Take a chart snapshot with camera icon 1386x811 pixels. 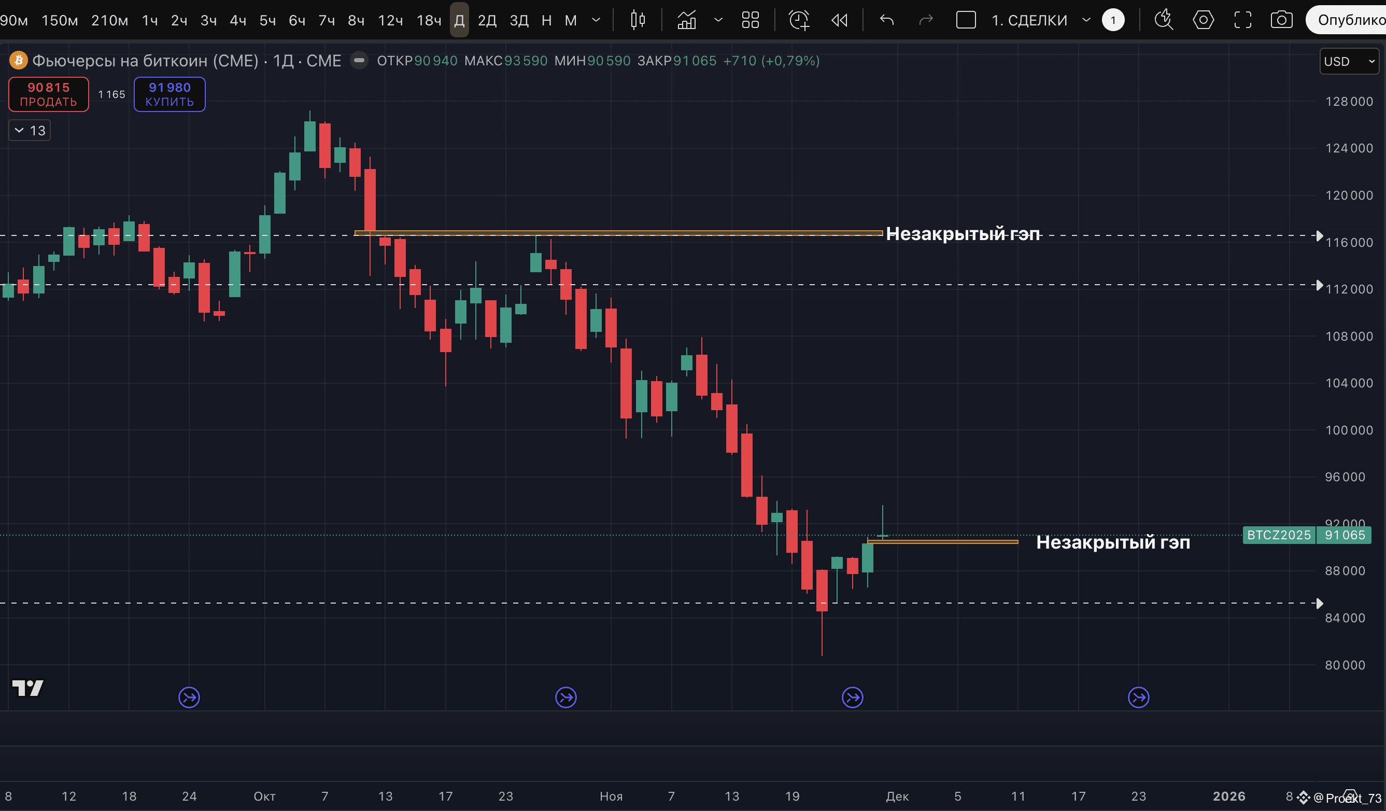tap(1281, 20)
